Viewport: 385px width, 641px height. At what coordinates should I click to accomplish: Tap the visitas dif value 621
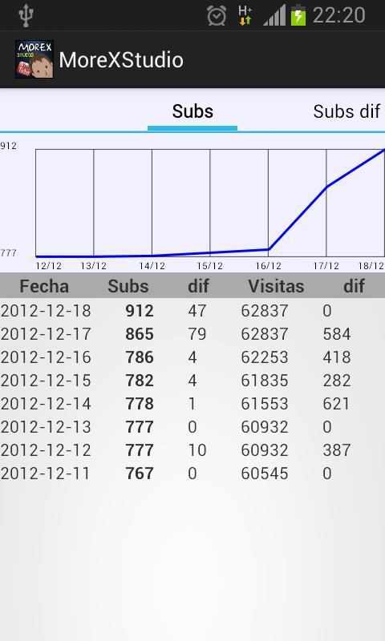[336, 404]
